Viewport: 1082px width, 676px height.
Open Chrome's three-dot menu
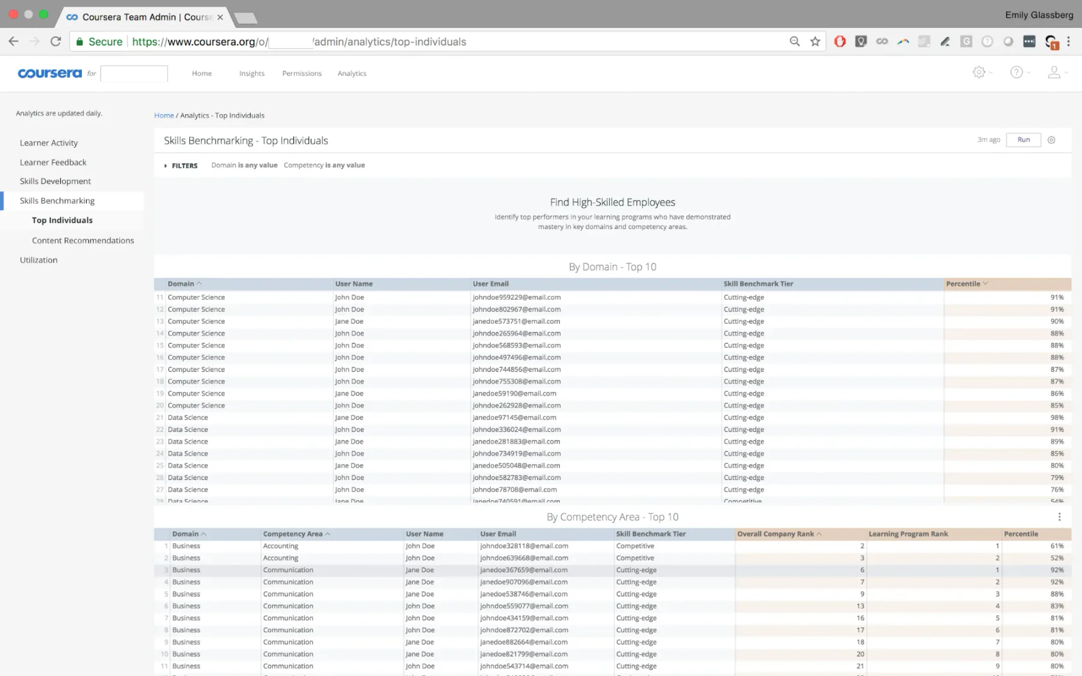pos(1068,41)
